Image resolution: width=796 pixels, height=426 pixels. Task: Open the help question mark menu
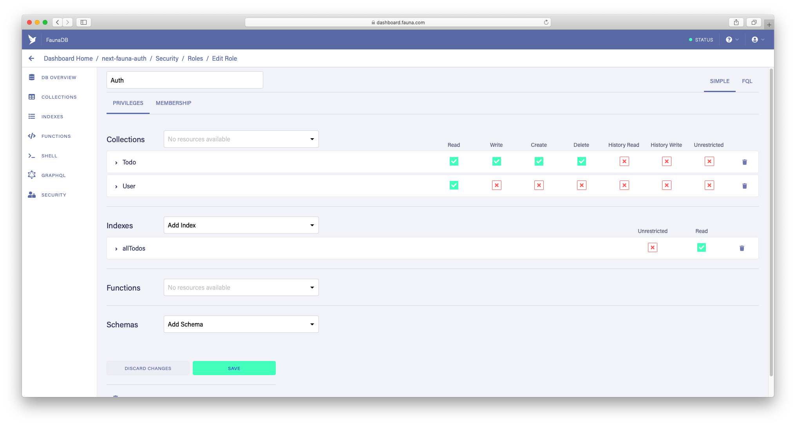click(732, 40)
